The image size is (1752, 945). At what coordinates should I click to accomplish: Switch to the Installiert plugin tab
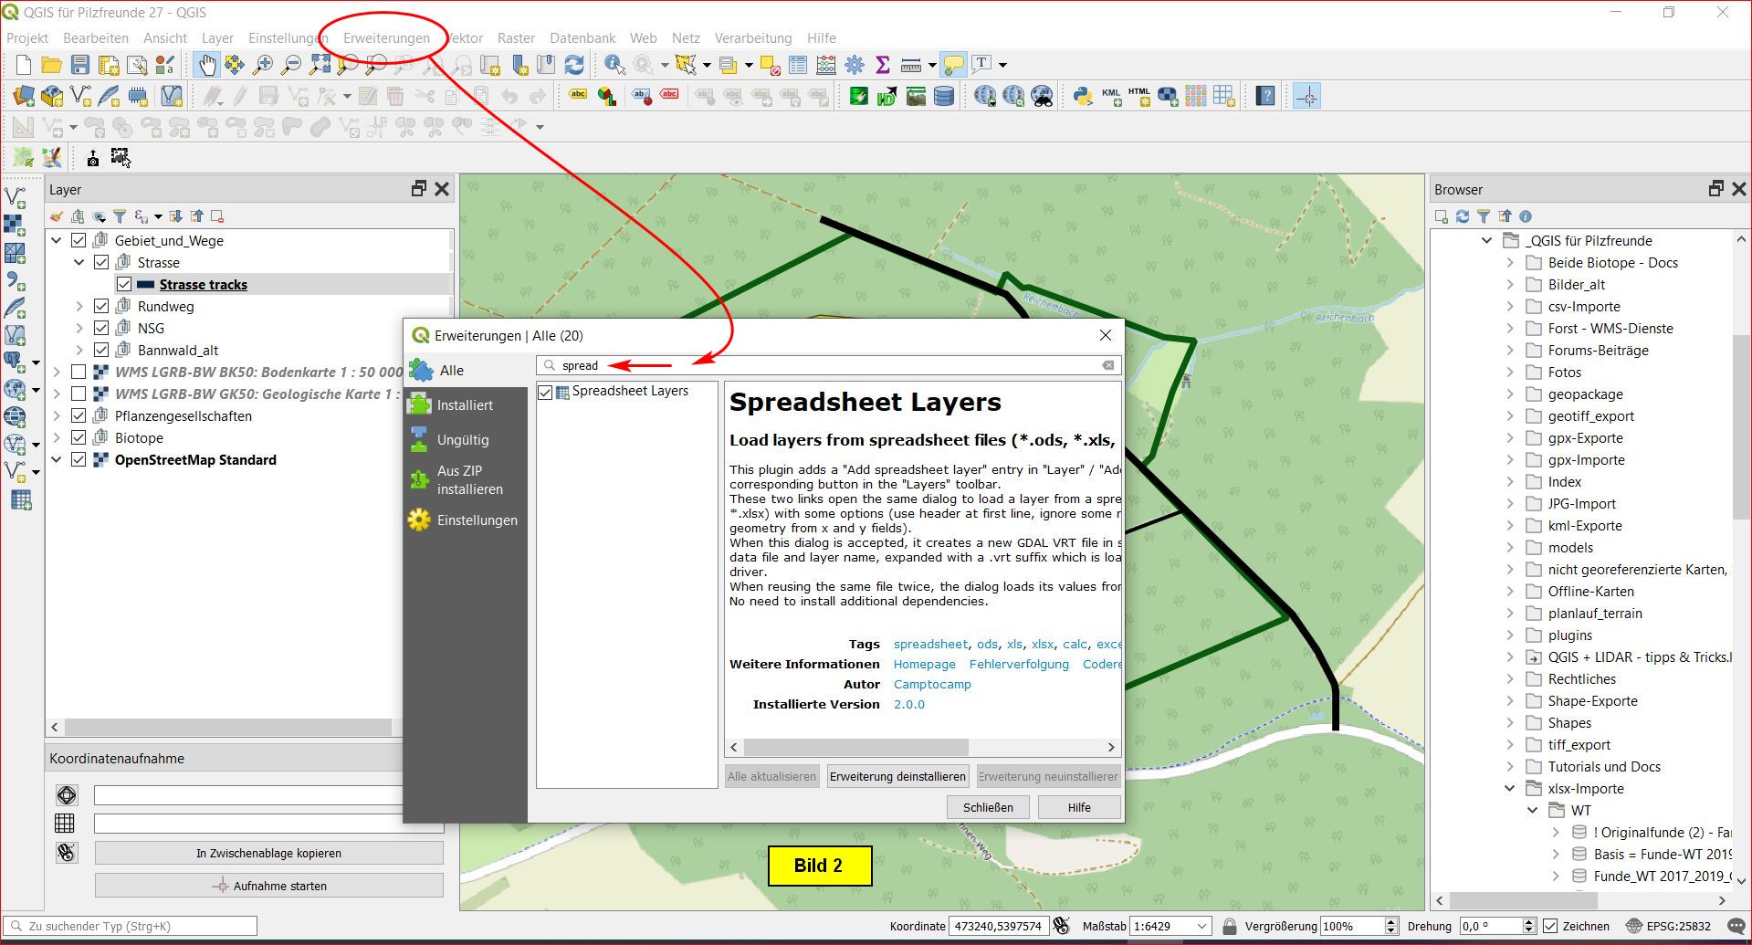click(x=465, y=405)
